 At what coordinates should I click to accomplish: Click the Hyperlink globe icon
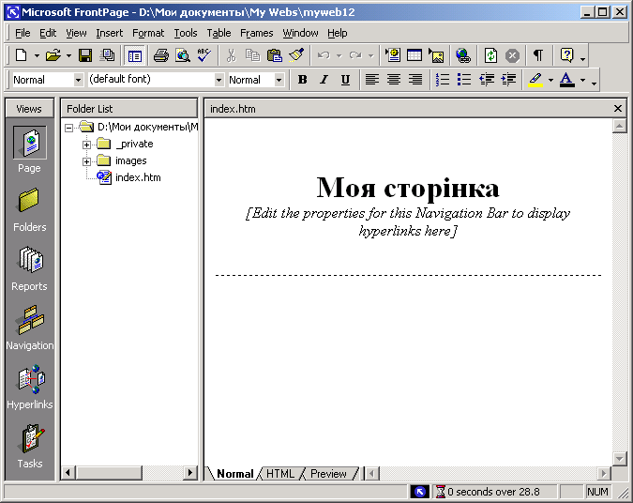(463, 55)
